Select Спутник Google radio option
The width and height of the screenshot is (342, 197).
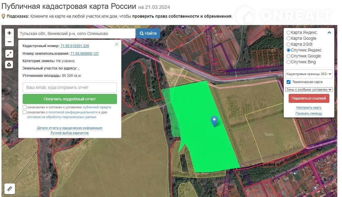click(289, 56)
